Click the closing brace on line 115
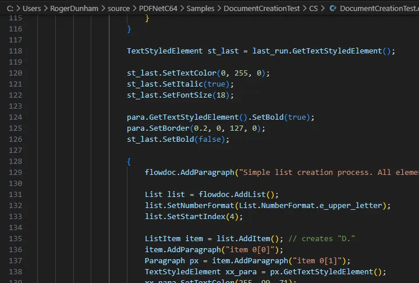This screenshot has width=419, height=283. point(147,18)
